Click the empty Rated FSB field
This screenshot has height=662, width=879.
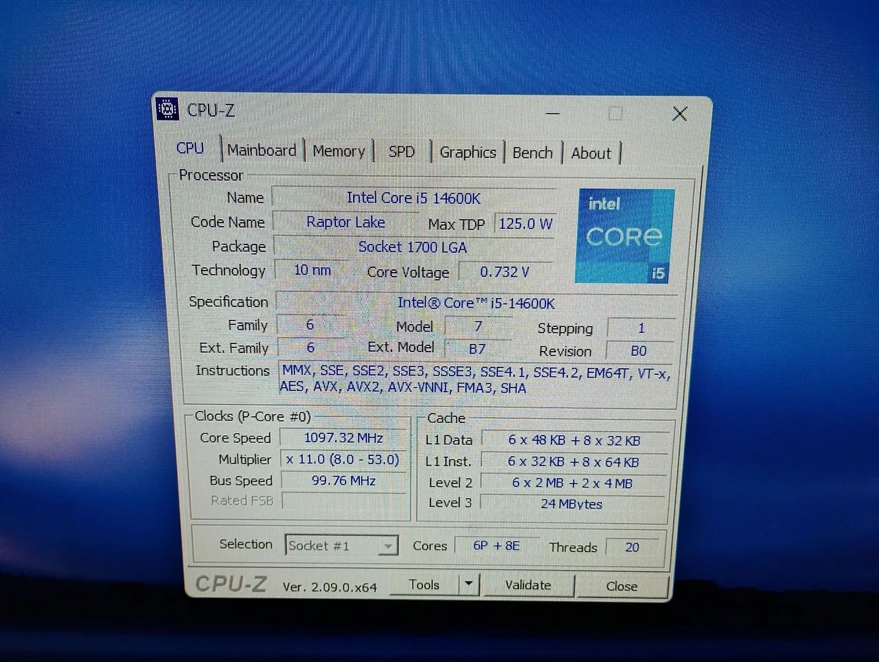pos(344,501)
